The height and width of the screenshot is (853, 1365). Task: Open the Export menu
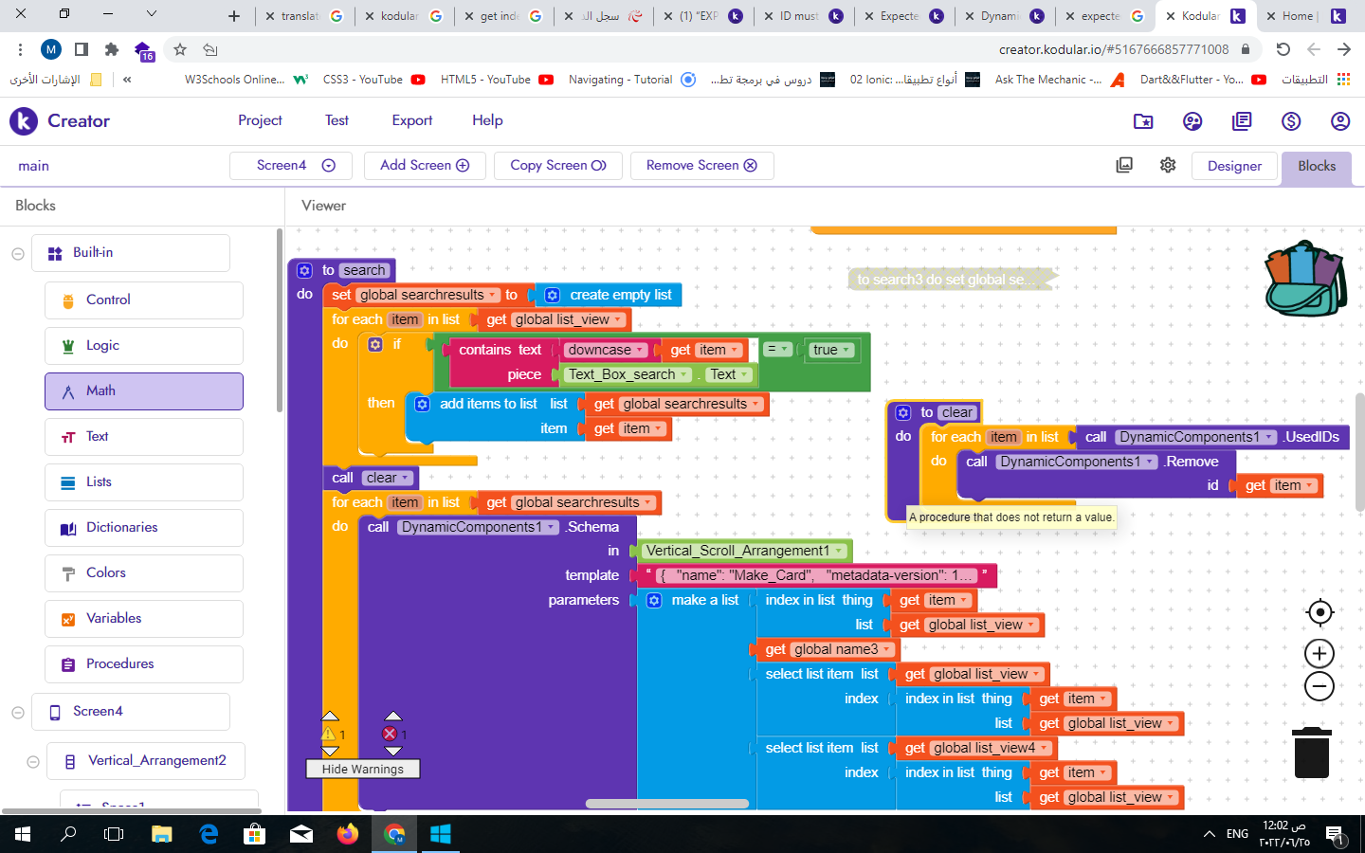coord(411,120)
